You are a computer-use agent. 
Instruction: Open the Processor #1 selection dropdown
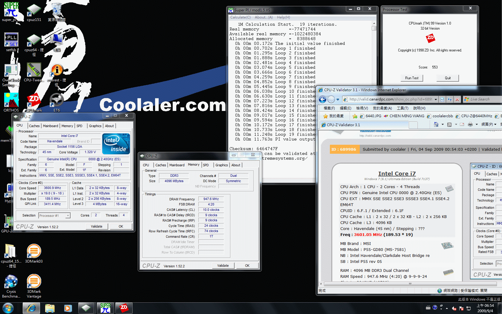[x=54, y=216]
